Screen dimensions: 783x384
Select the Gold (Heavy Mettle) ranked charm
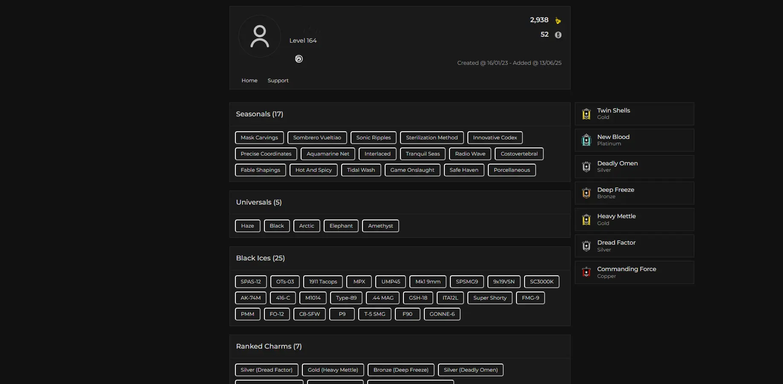tap(333, 370)
